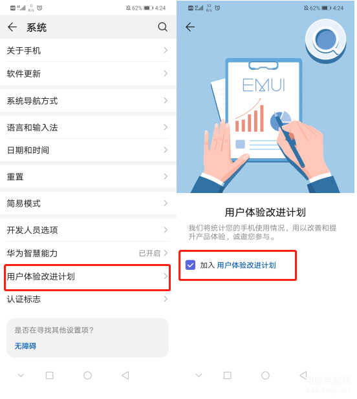The image size is (357, 399).
Task: Select 用户体验改进计划 in system list
Action: 88,276
